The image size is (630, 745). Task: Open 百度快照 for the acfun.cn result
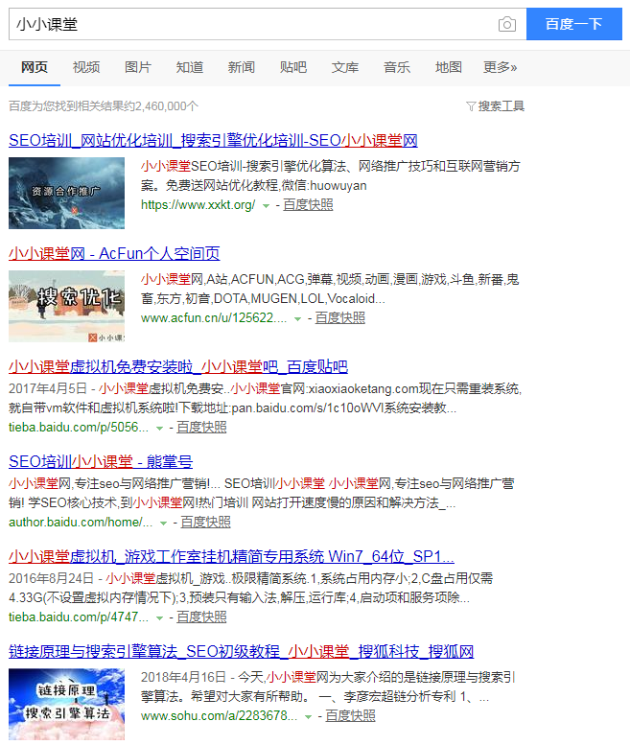(x=340, y=318)
